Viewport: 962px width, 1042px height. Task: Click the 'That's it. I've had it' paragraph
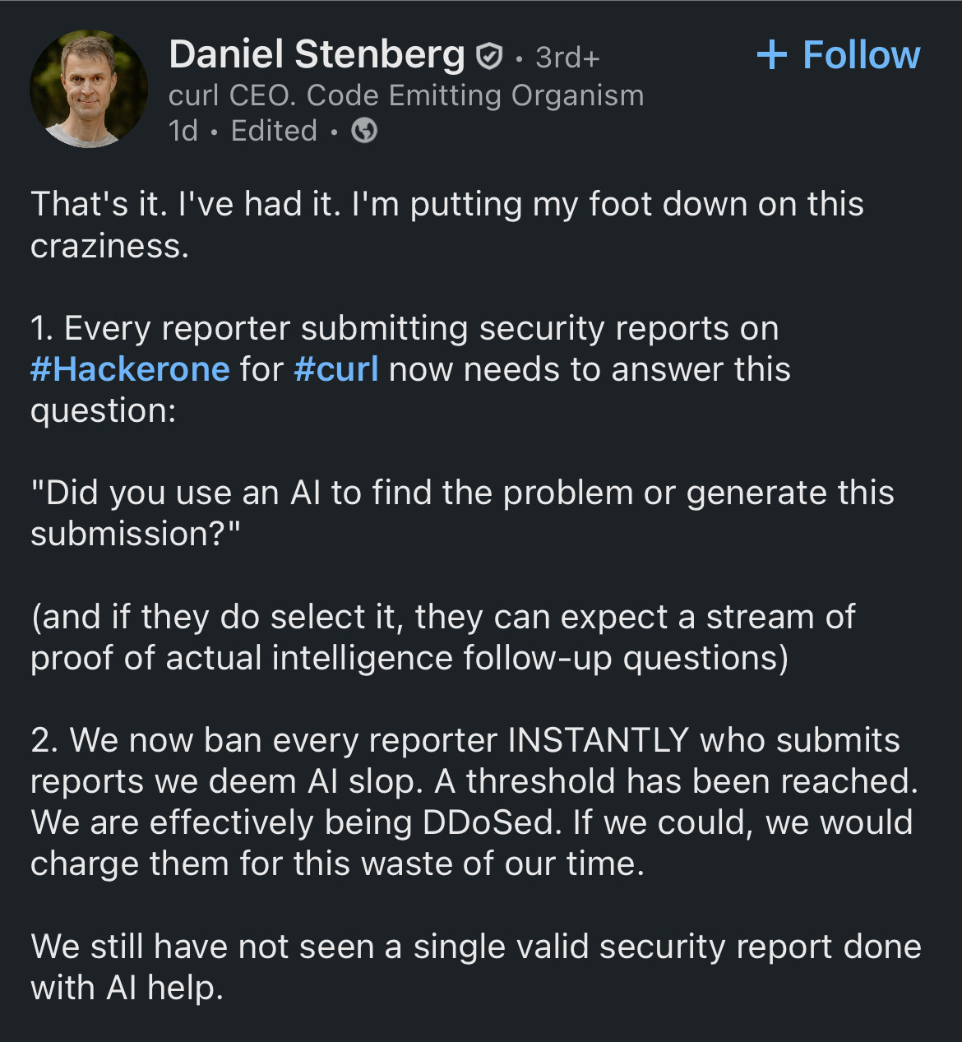pos(447,225)
